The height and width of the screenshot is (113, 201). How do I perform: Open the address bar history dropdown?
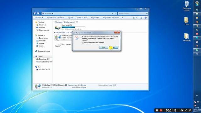tap(113, 13)
